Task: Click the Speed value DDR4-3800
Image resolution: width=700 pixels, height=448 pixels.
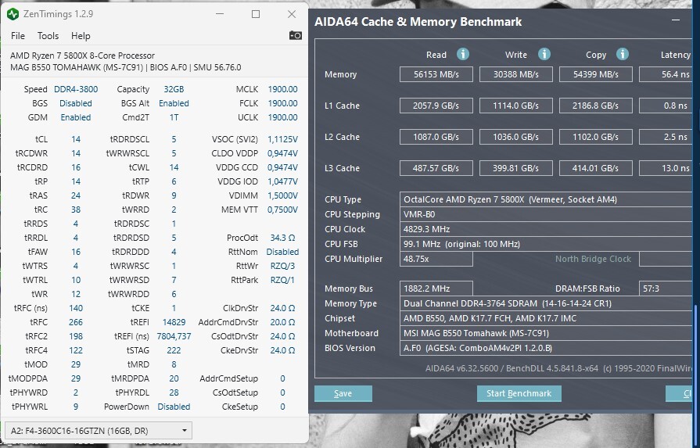Action: coord(76,89)
